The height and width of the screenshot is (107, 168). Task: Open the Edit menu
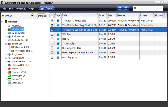[x=11, y=8]
